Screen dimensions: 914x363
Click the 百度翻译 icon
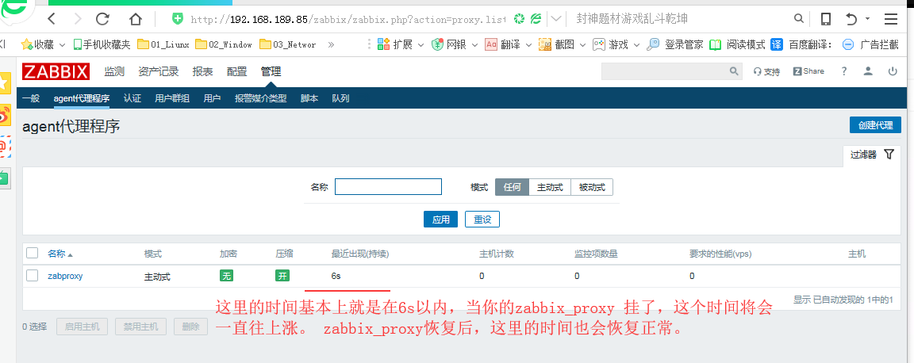tap(777, 44)
